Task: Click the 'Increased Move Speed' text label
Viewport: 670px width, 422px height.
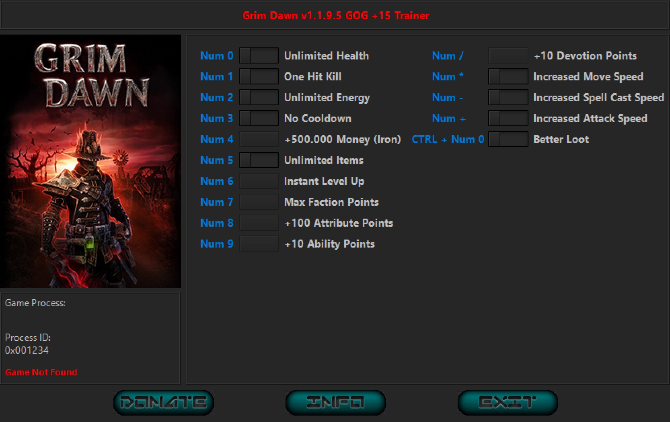Action: coord(588,77)
